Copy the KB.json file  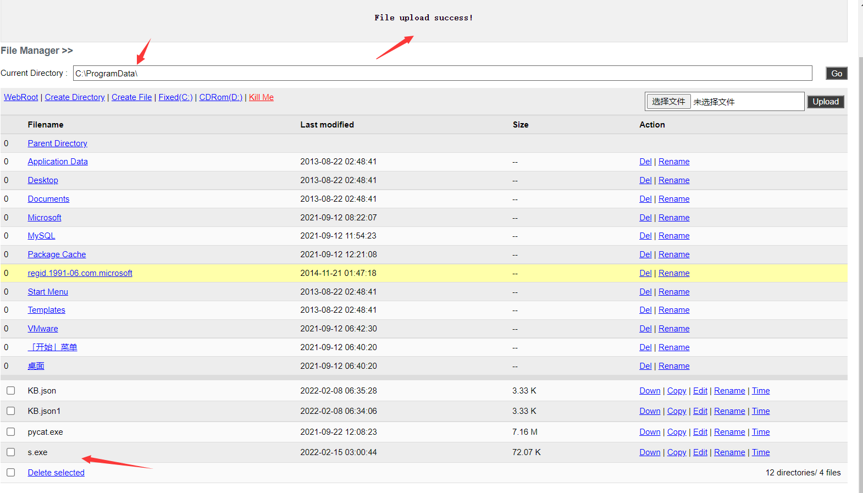(677, 391)
